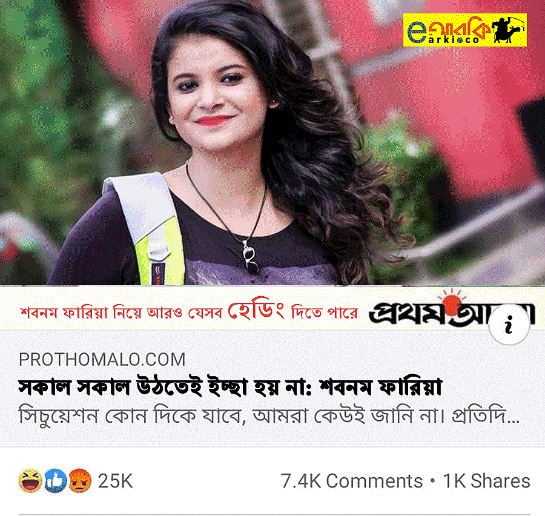The width and height of the screenshot is (545, 516).
Task: Click the yellow eArki logo badge
Action: click(464, 30)
